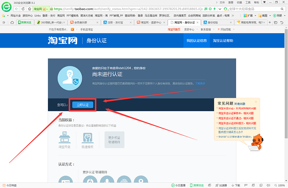Open the 帮助 menu
Screen dimensions: 288x188
click(257, 3)
